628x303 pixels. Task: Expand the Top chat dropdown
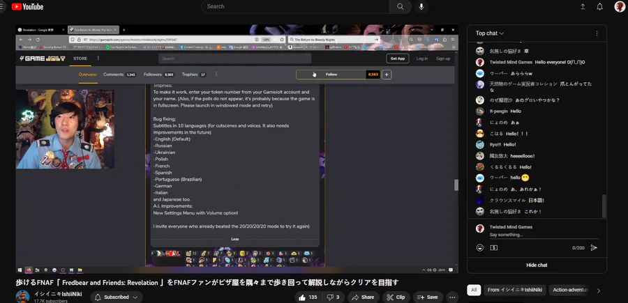click(489, 33)
